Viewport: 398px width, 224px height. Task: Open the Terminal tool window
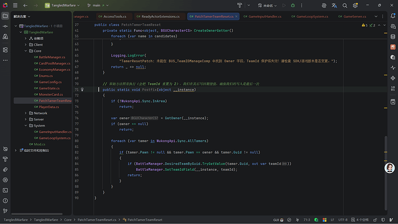coord(5,190)
